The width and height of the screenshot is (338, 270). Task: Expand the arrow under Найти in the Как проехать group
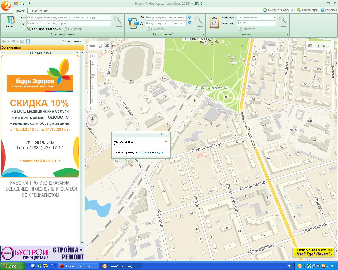coord(199,30)
